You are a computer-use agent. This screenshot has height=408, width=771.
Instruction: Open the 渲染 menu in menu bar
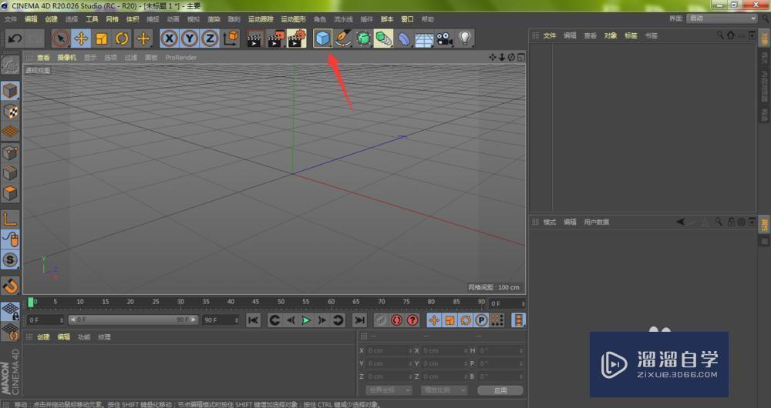pos(213,18)
